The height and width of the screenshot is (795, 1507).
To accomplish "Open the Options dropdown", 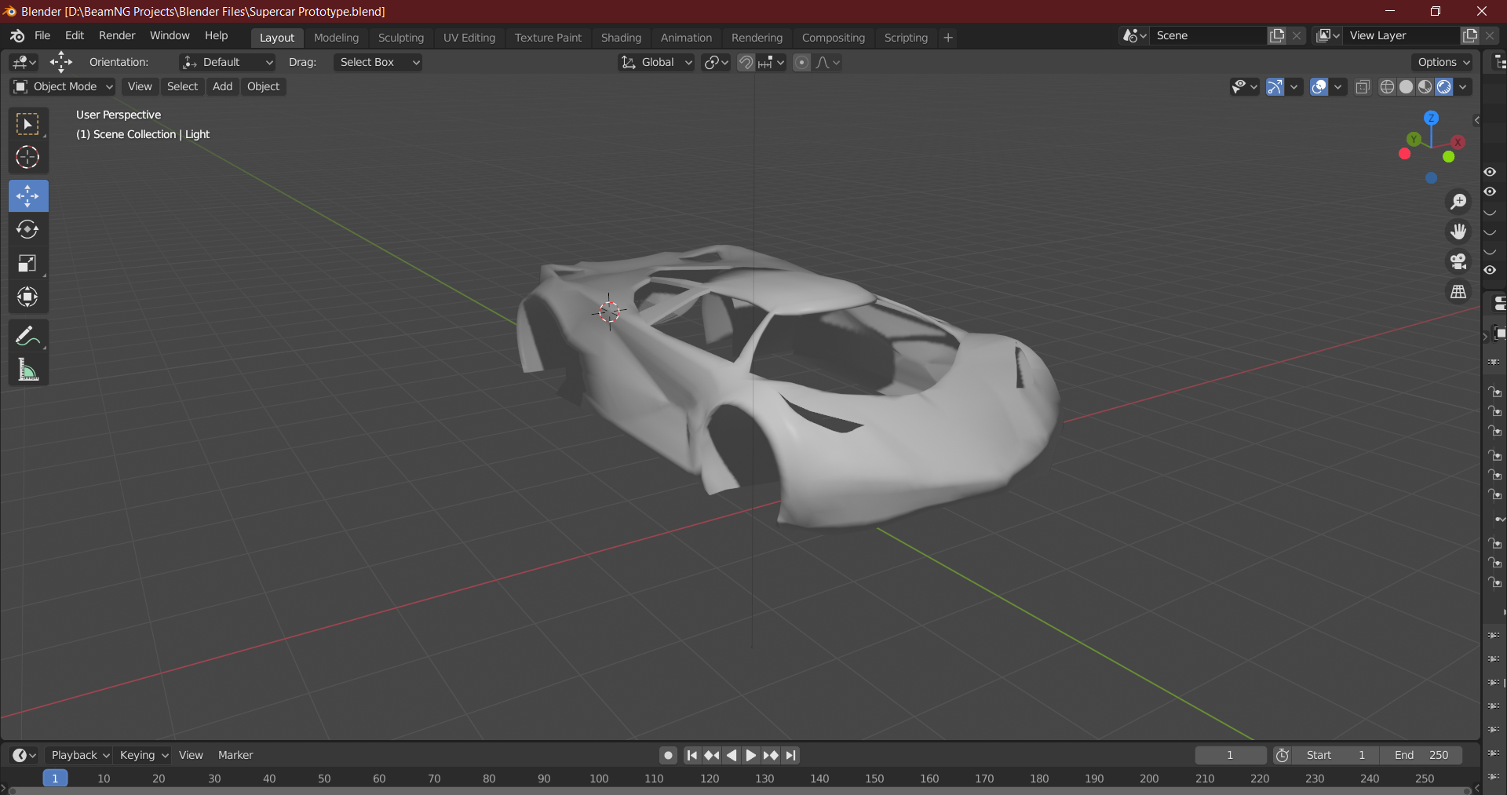I will tap(1443, 62).
